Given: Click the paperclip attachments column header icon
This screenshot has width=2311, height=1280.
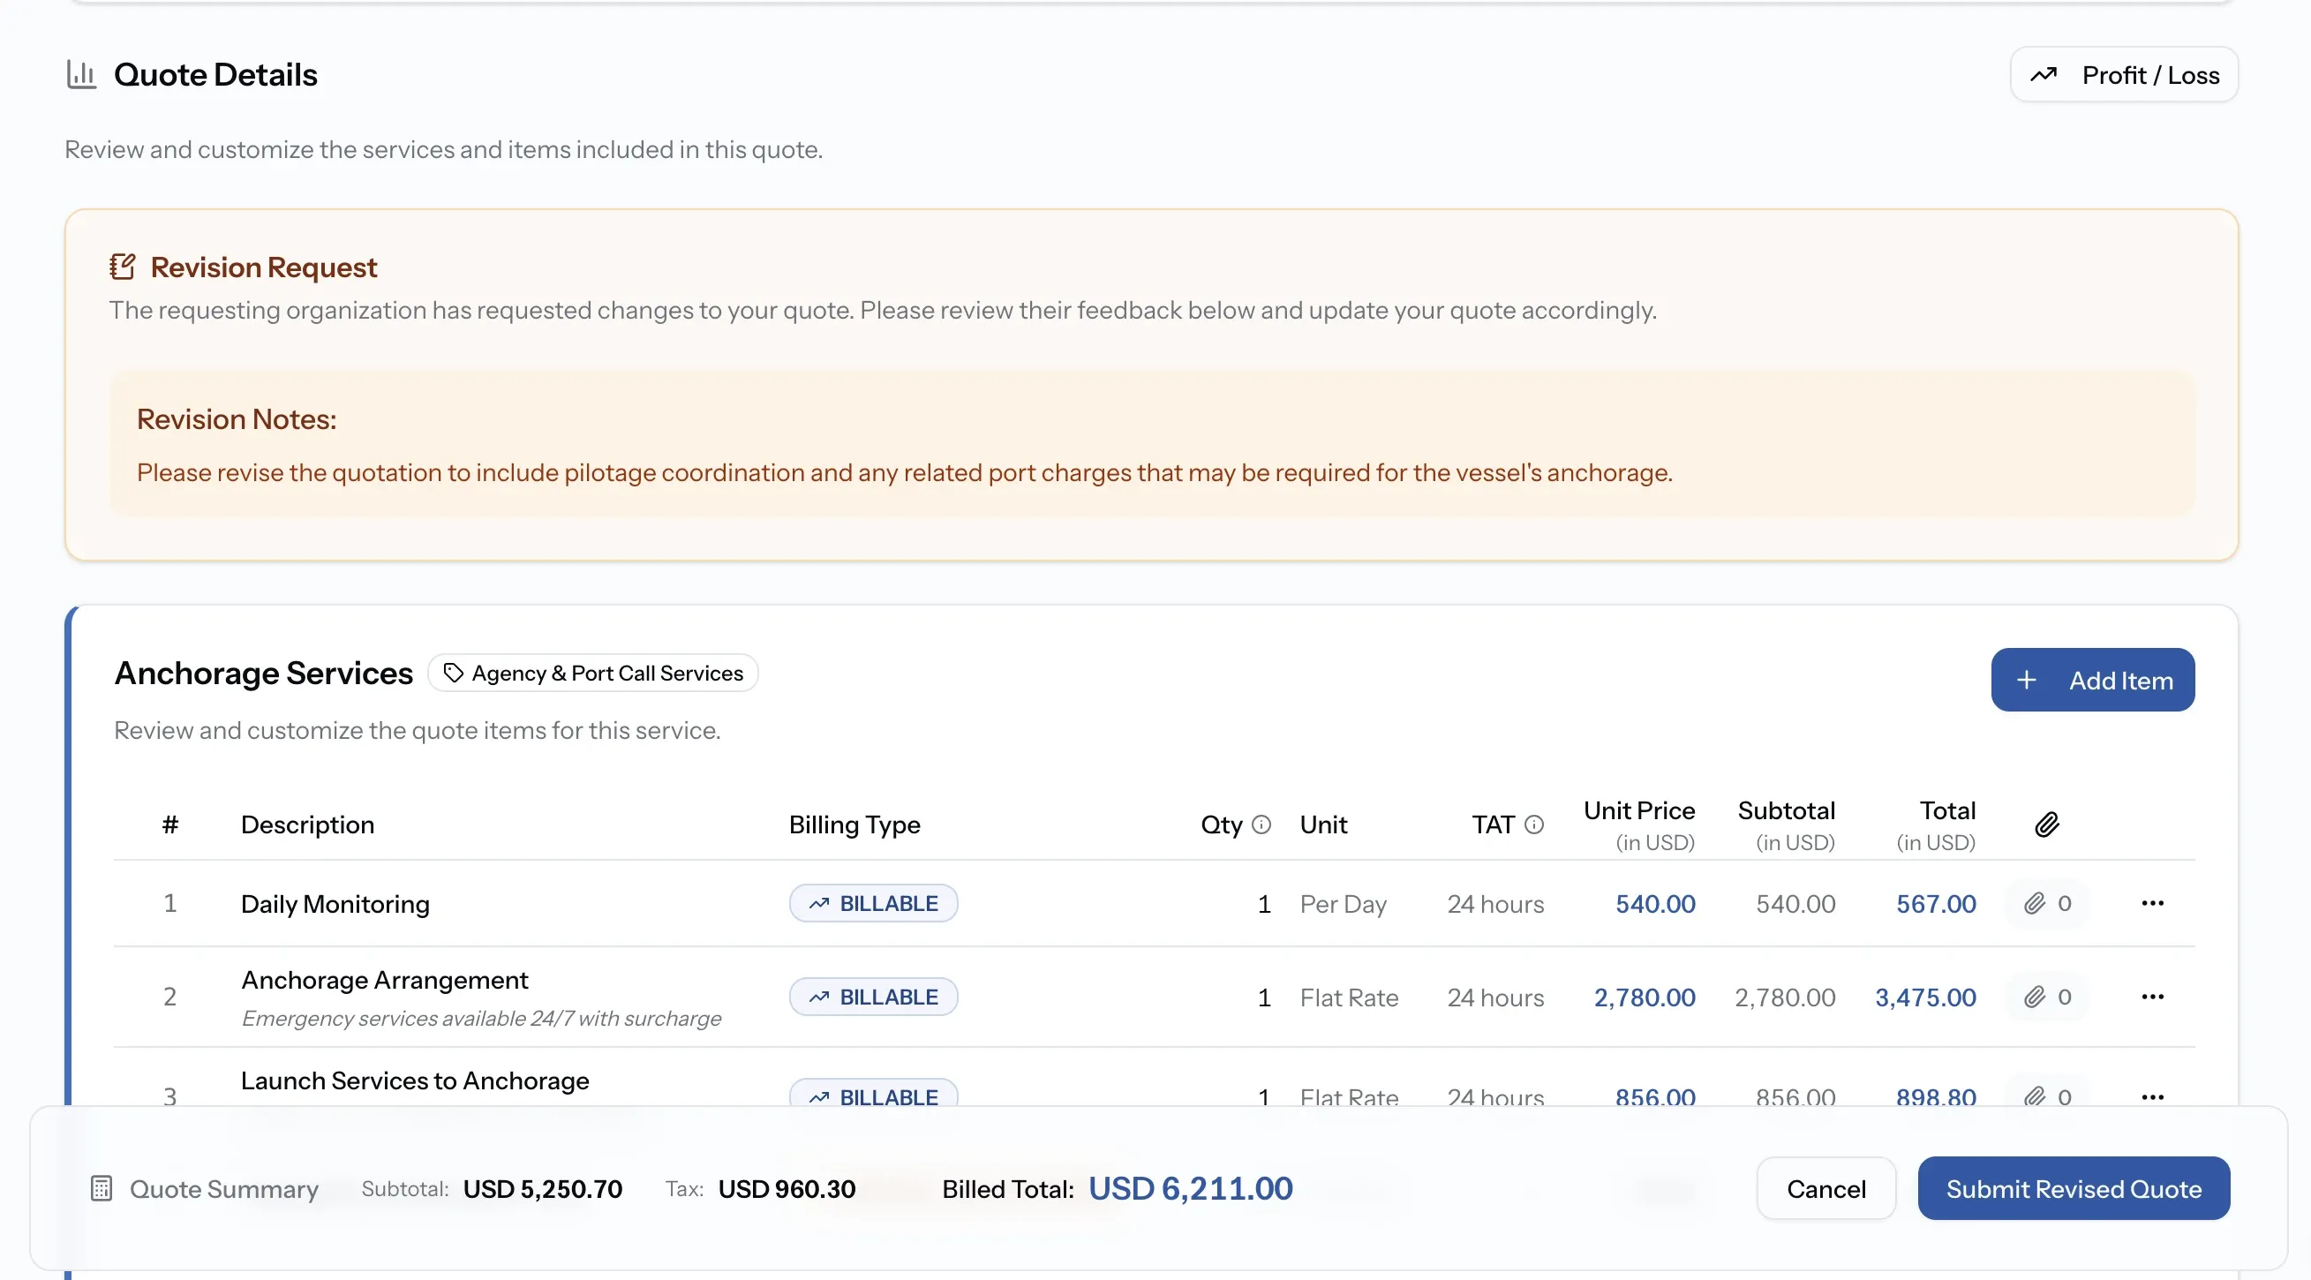Looking at the screenshot, I should 2046,824.
